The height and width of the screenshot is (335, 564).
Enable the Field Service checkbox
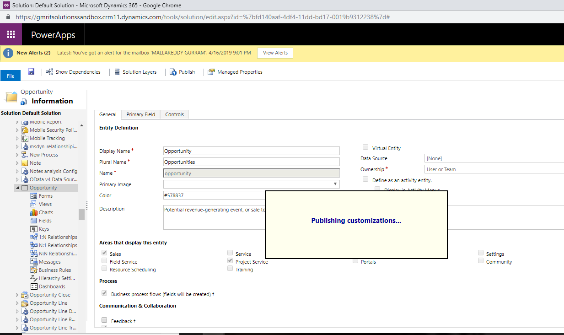(x=104, y=261)
